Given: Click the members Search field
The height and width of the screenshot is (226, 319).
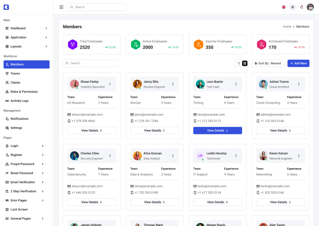Looking at the screenshot, I should click(91, 63).
